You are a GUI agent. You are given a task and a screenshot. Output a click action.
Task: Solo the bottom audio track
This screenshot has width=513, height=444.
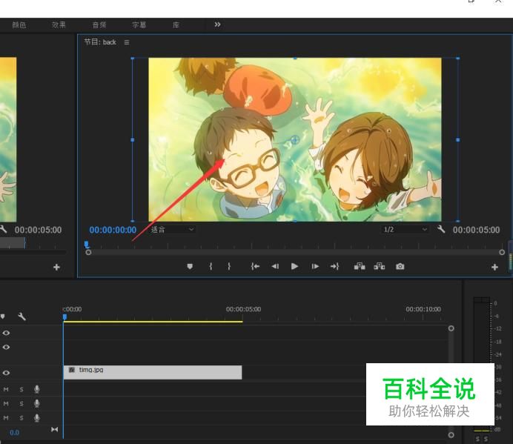pyautogui.click(x=21, y=418)
